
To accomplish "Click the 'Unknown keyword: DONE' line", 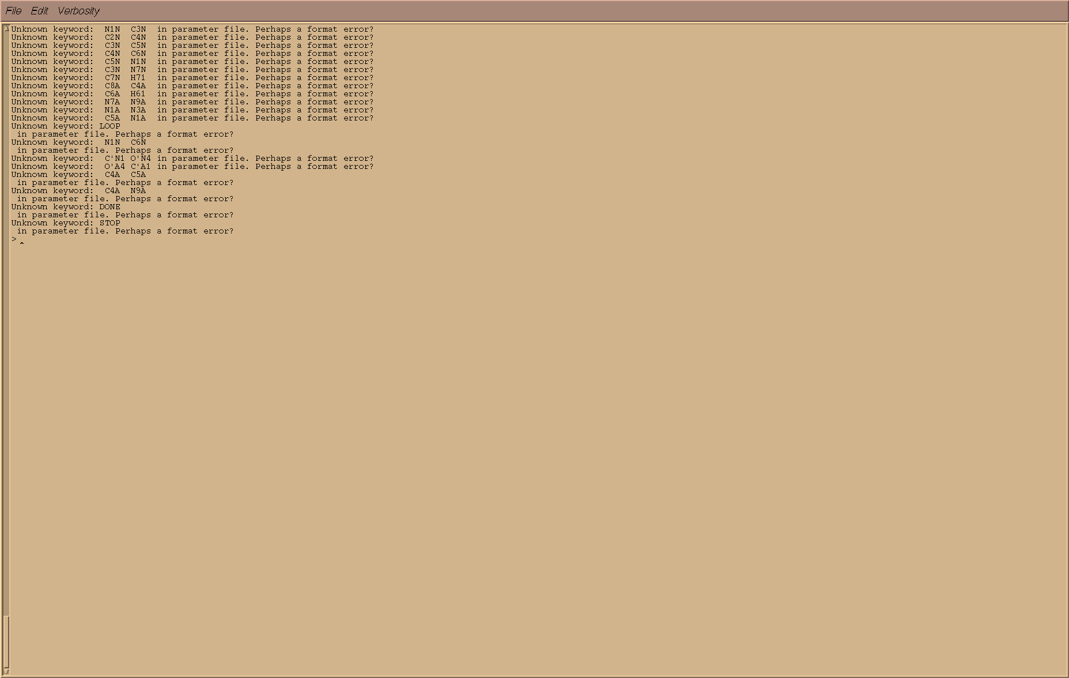I will (66, 207).
